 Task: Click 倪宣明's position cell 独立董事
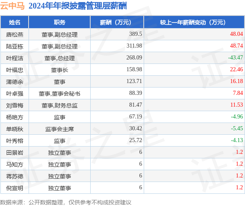pos(60,188)
